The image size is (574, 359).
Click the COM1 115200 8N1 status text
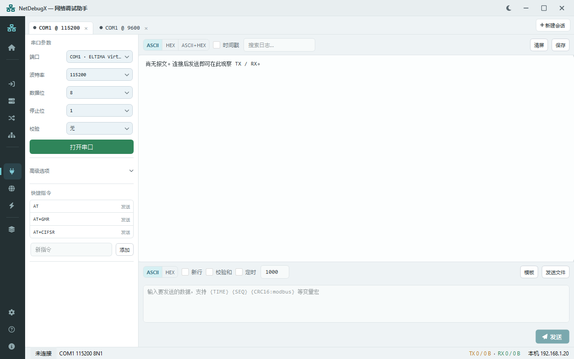(x=81, y=353)
